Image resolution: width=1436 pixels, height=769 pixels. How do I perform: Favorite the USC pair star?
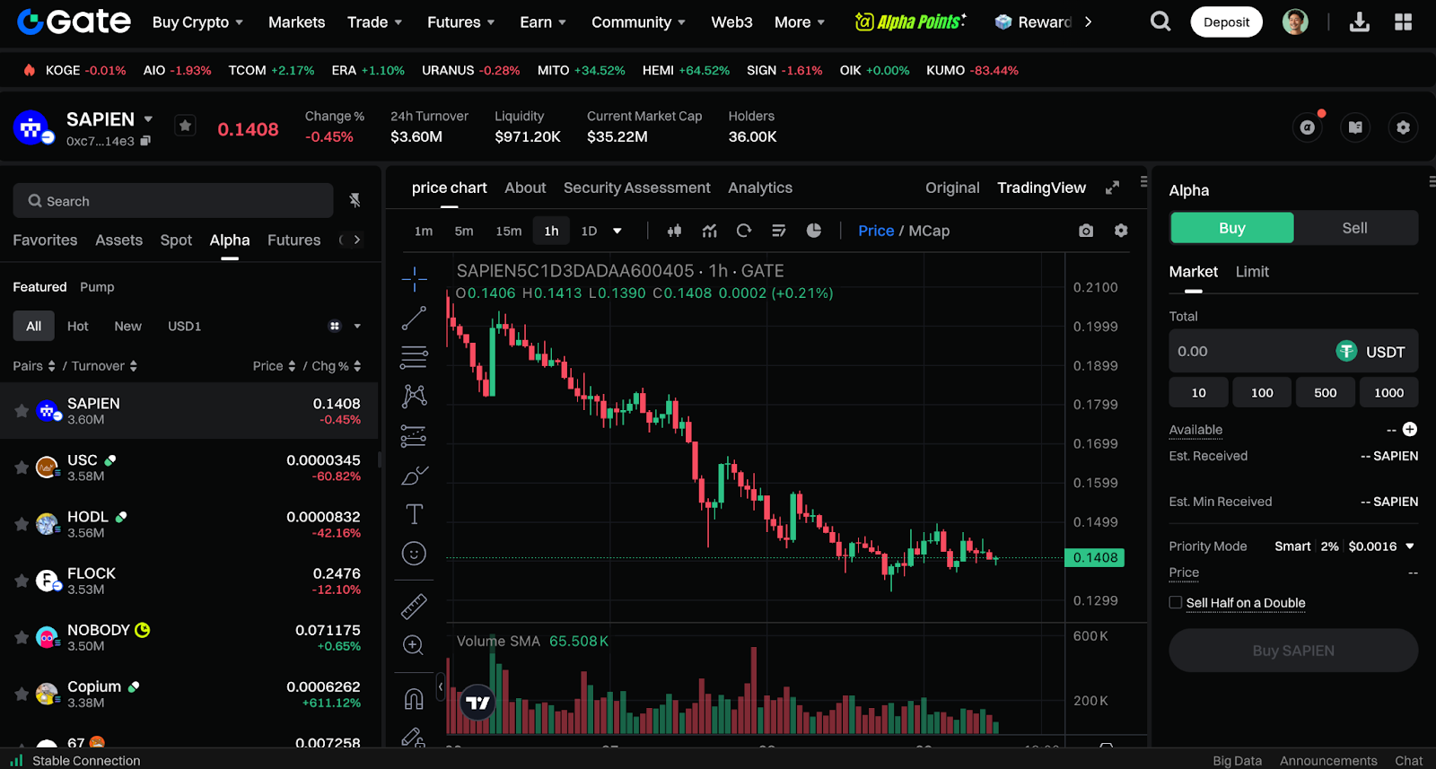tap(22, 468)
